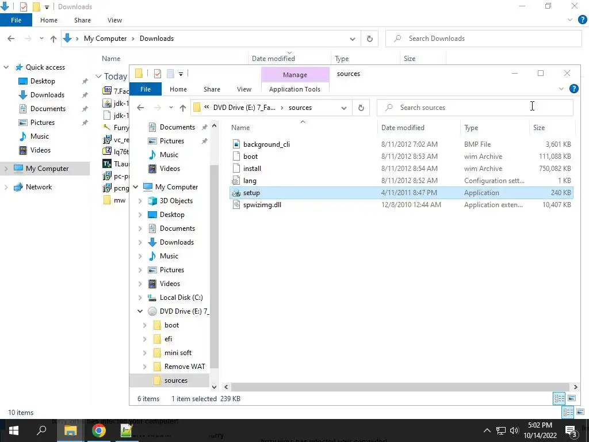Click the clock in the taskbar

[540, 430]
